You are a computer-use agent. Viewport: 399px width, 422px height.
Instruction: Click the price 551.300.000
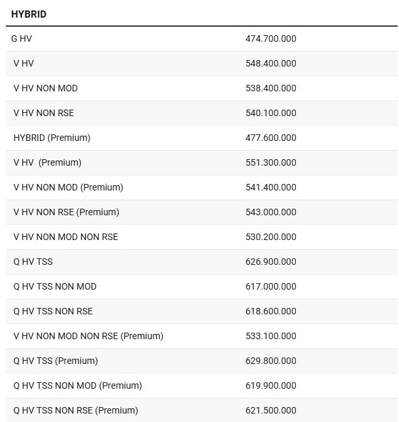tap(270, 162)
